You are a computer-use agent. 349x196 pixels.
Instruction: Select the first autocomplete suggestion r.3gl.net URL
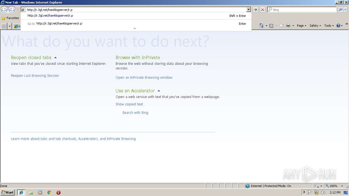tap(136, 16)
